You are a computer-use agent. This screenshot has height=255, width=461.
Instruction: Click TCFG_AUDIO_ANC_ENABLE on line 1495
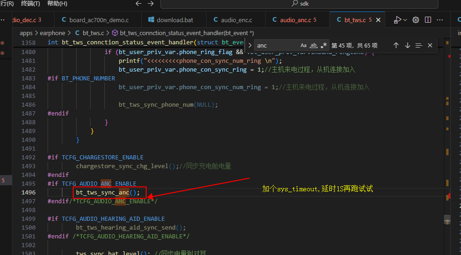tap(99, 183)
